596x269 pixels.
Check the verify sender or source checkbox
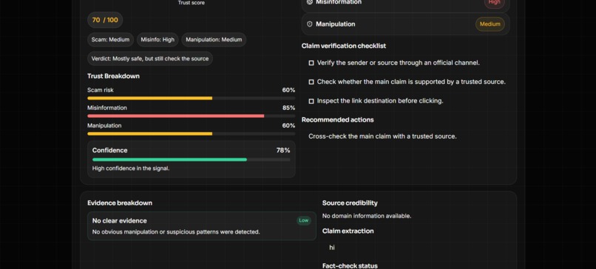311,63
